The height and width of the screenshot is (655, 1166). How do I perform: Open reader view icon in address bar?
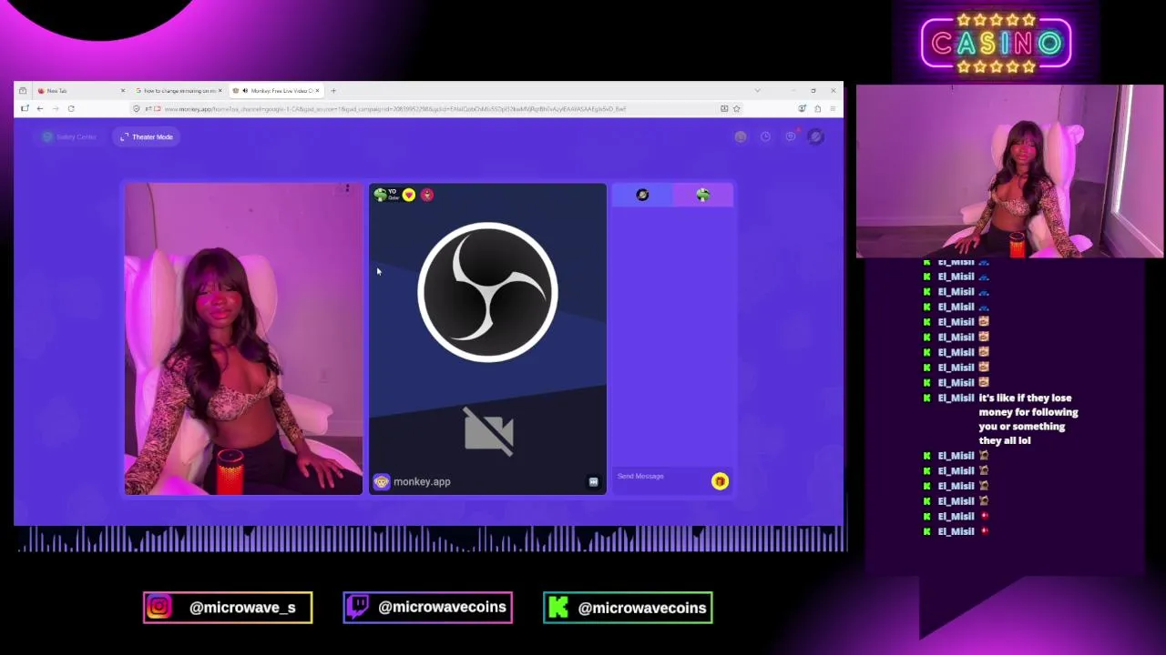pyautogui.click(x=724, y=109)
